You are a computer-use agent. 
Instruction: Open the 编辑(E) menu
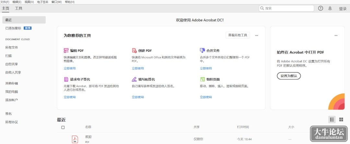point(17,2)
